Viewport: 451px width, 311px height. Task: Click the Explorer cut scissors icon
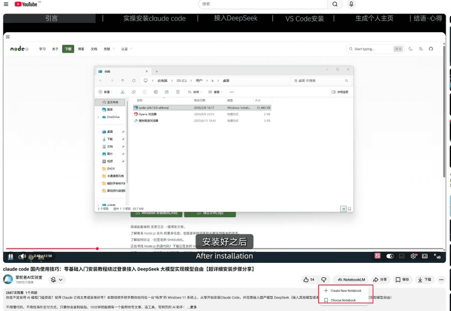tap(123, 92)
